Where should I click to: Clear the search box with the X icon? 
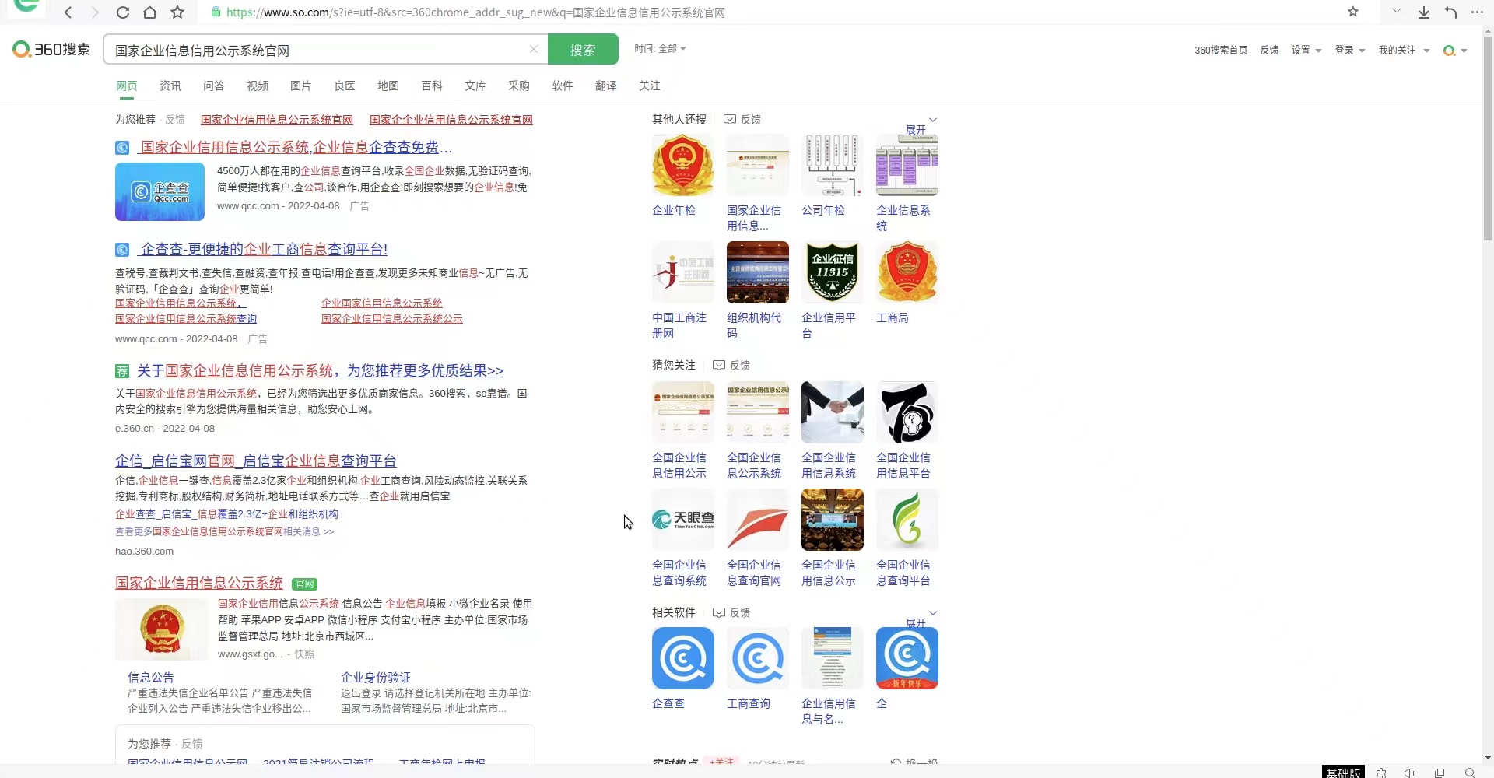534,49
